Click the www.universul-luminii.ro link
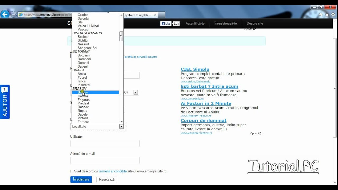338x190 pixels. [196, 133]
